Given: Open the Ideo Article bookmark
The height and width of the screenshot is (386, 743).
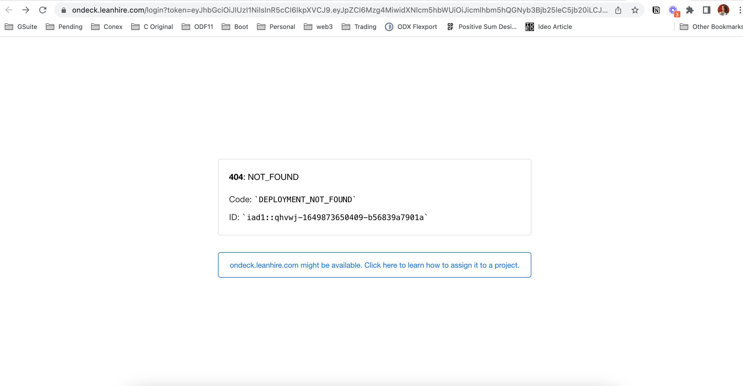Looking at the screenshot, I should [x=549, y=27].
